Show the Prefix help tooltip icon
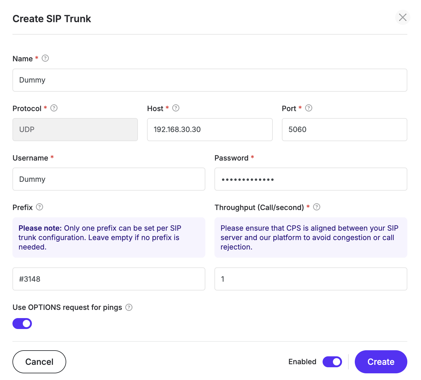Image resolution: width=421 pixels, height=380 pixels. (x=39, y=207)
